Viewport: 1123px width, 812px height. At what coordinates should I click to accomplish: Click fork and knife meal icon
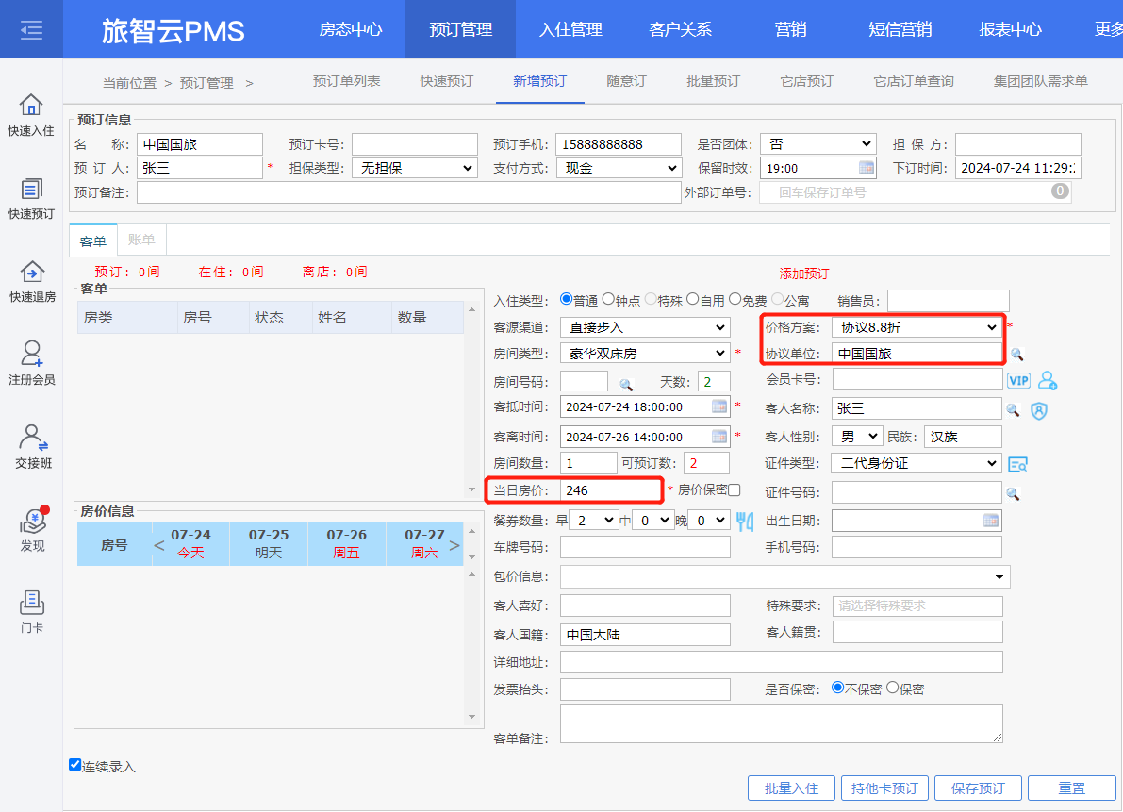click(x=745, y=522)
